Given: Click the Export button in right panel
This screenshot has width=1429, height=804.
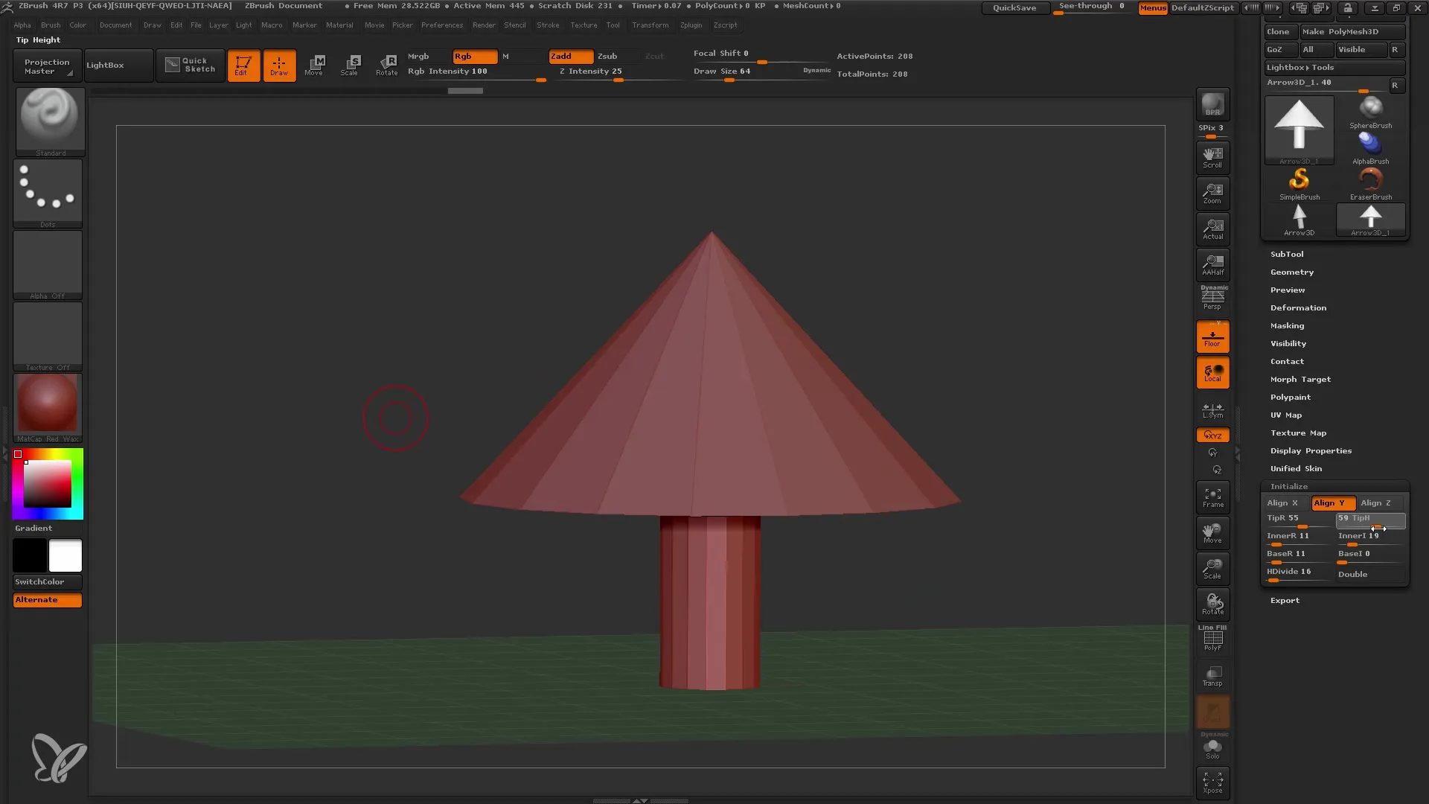Looking at the screenshot, I should (x=1285, y=600).
